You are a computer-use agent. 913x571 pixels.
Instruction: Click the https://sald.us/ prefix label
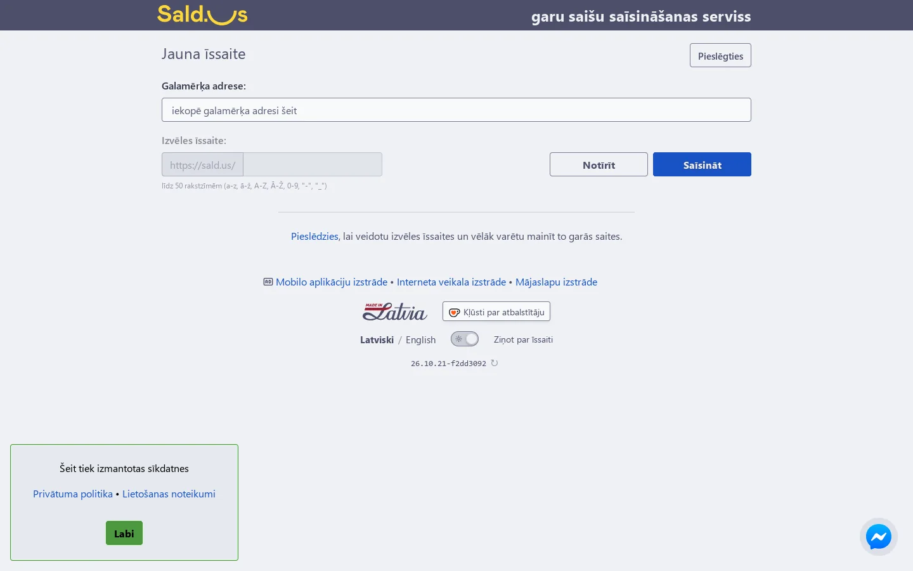(x=202, y=164)
